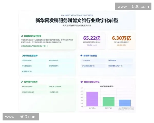The image size is (154, 123).
Task: Click the 2025年国内居民出游人次 label
Action: tap(92, 42)
